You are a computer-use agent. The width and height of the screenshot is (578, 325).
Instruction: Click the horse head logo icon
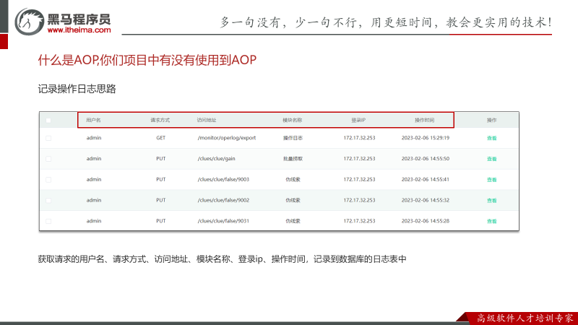click(29, 22)
